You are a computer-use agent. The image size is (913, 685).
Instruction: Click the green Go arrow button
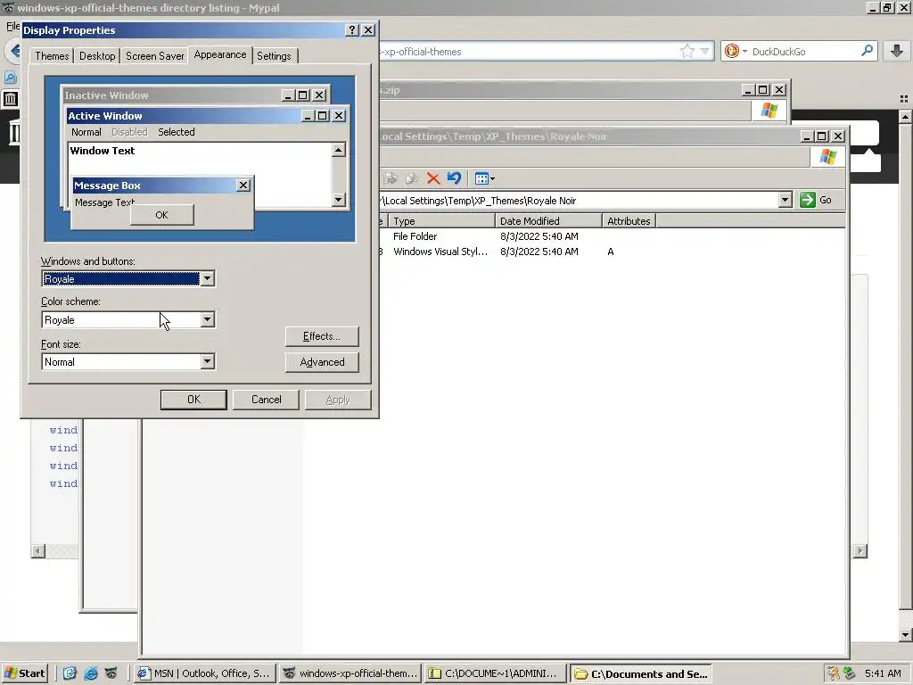pyautogui.click(x=808, y=200)
